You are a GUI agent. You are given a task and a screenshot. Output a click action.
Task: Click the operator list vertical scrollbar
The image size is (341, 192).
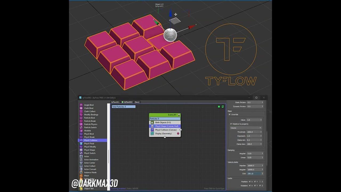[x=109, y=157]
